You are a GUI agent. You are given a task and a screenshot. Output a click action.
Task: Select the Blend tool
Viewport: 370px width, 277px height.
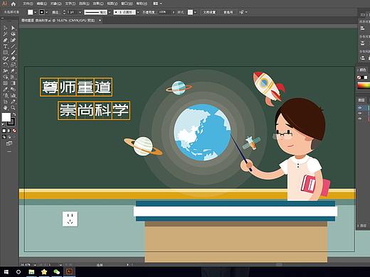point(13,89)
